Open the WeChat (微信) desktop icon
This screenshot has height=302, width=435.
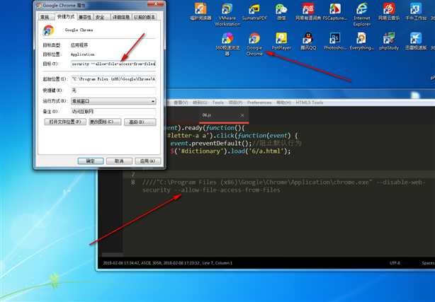point(281,12)
